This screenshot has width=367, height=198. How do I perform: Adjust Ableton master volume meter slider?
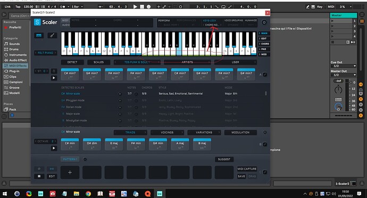pyautogui.click(x=347, y=96)
